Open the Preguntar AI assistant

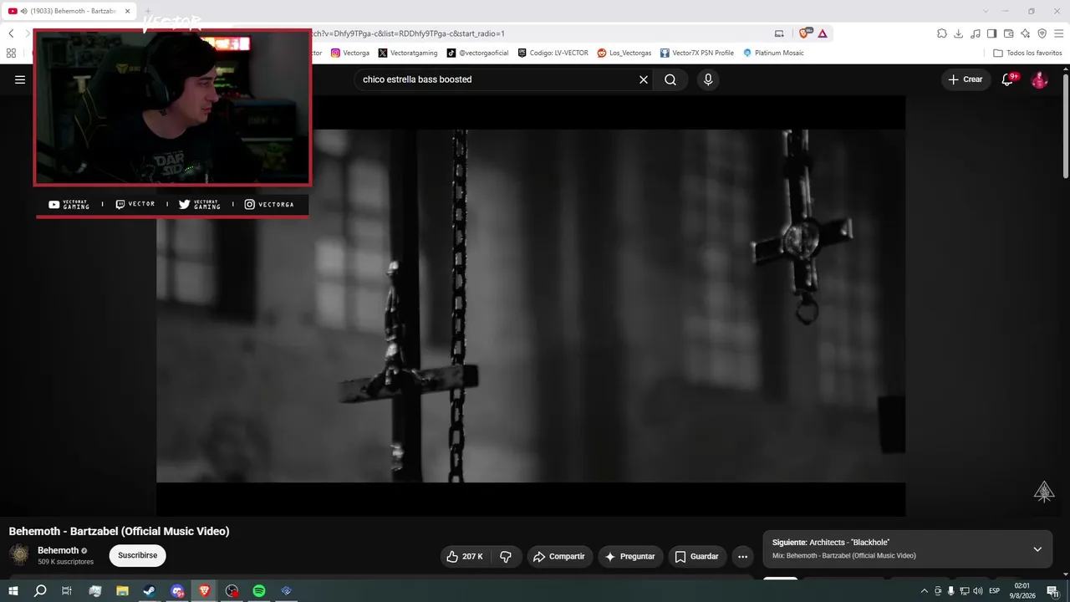point(630,556)
